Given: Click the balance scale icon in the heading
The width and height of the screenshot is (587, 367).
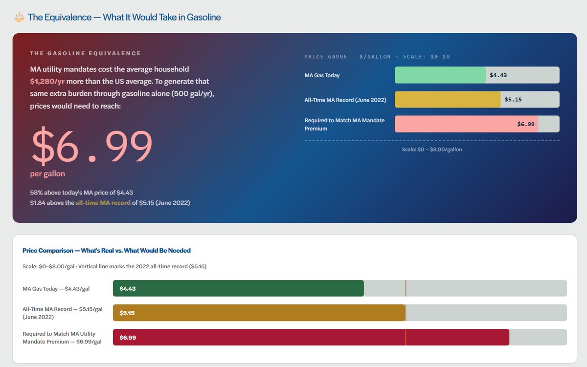Looking at the screenshot, I should pos(19,17).
